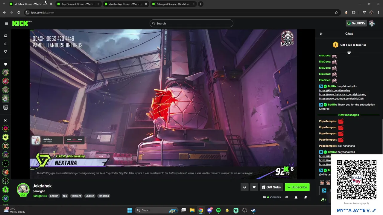Open a new browser tab
Viewport: 383px width, 215px height.
pyautogui.click(x=201, y=4)
